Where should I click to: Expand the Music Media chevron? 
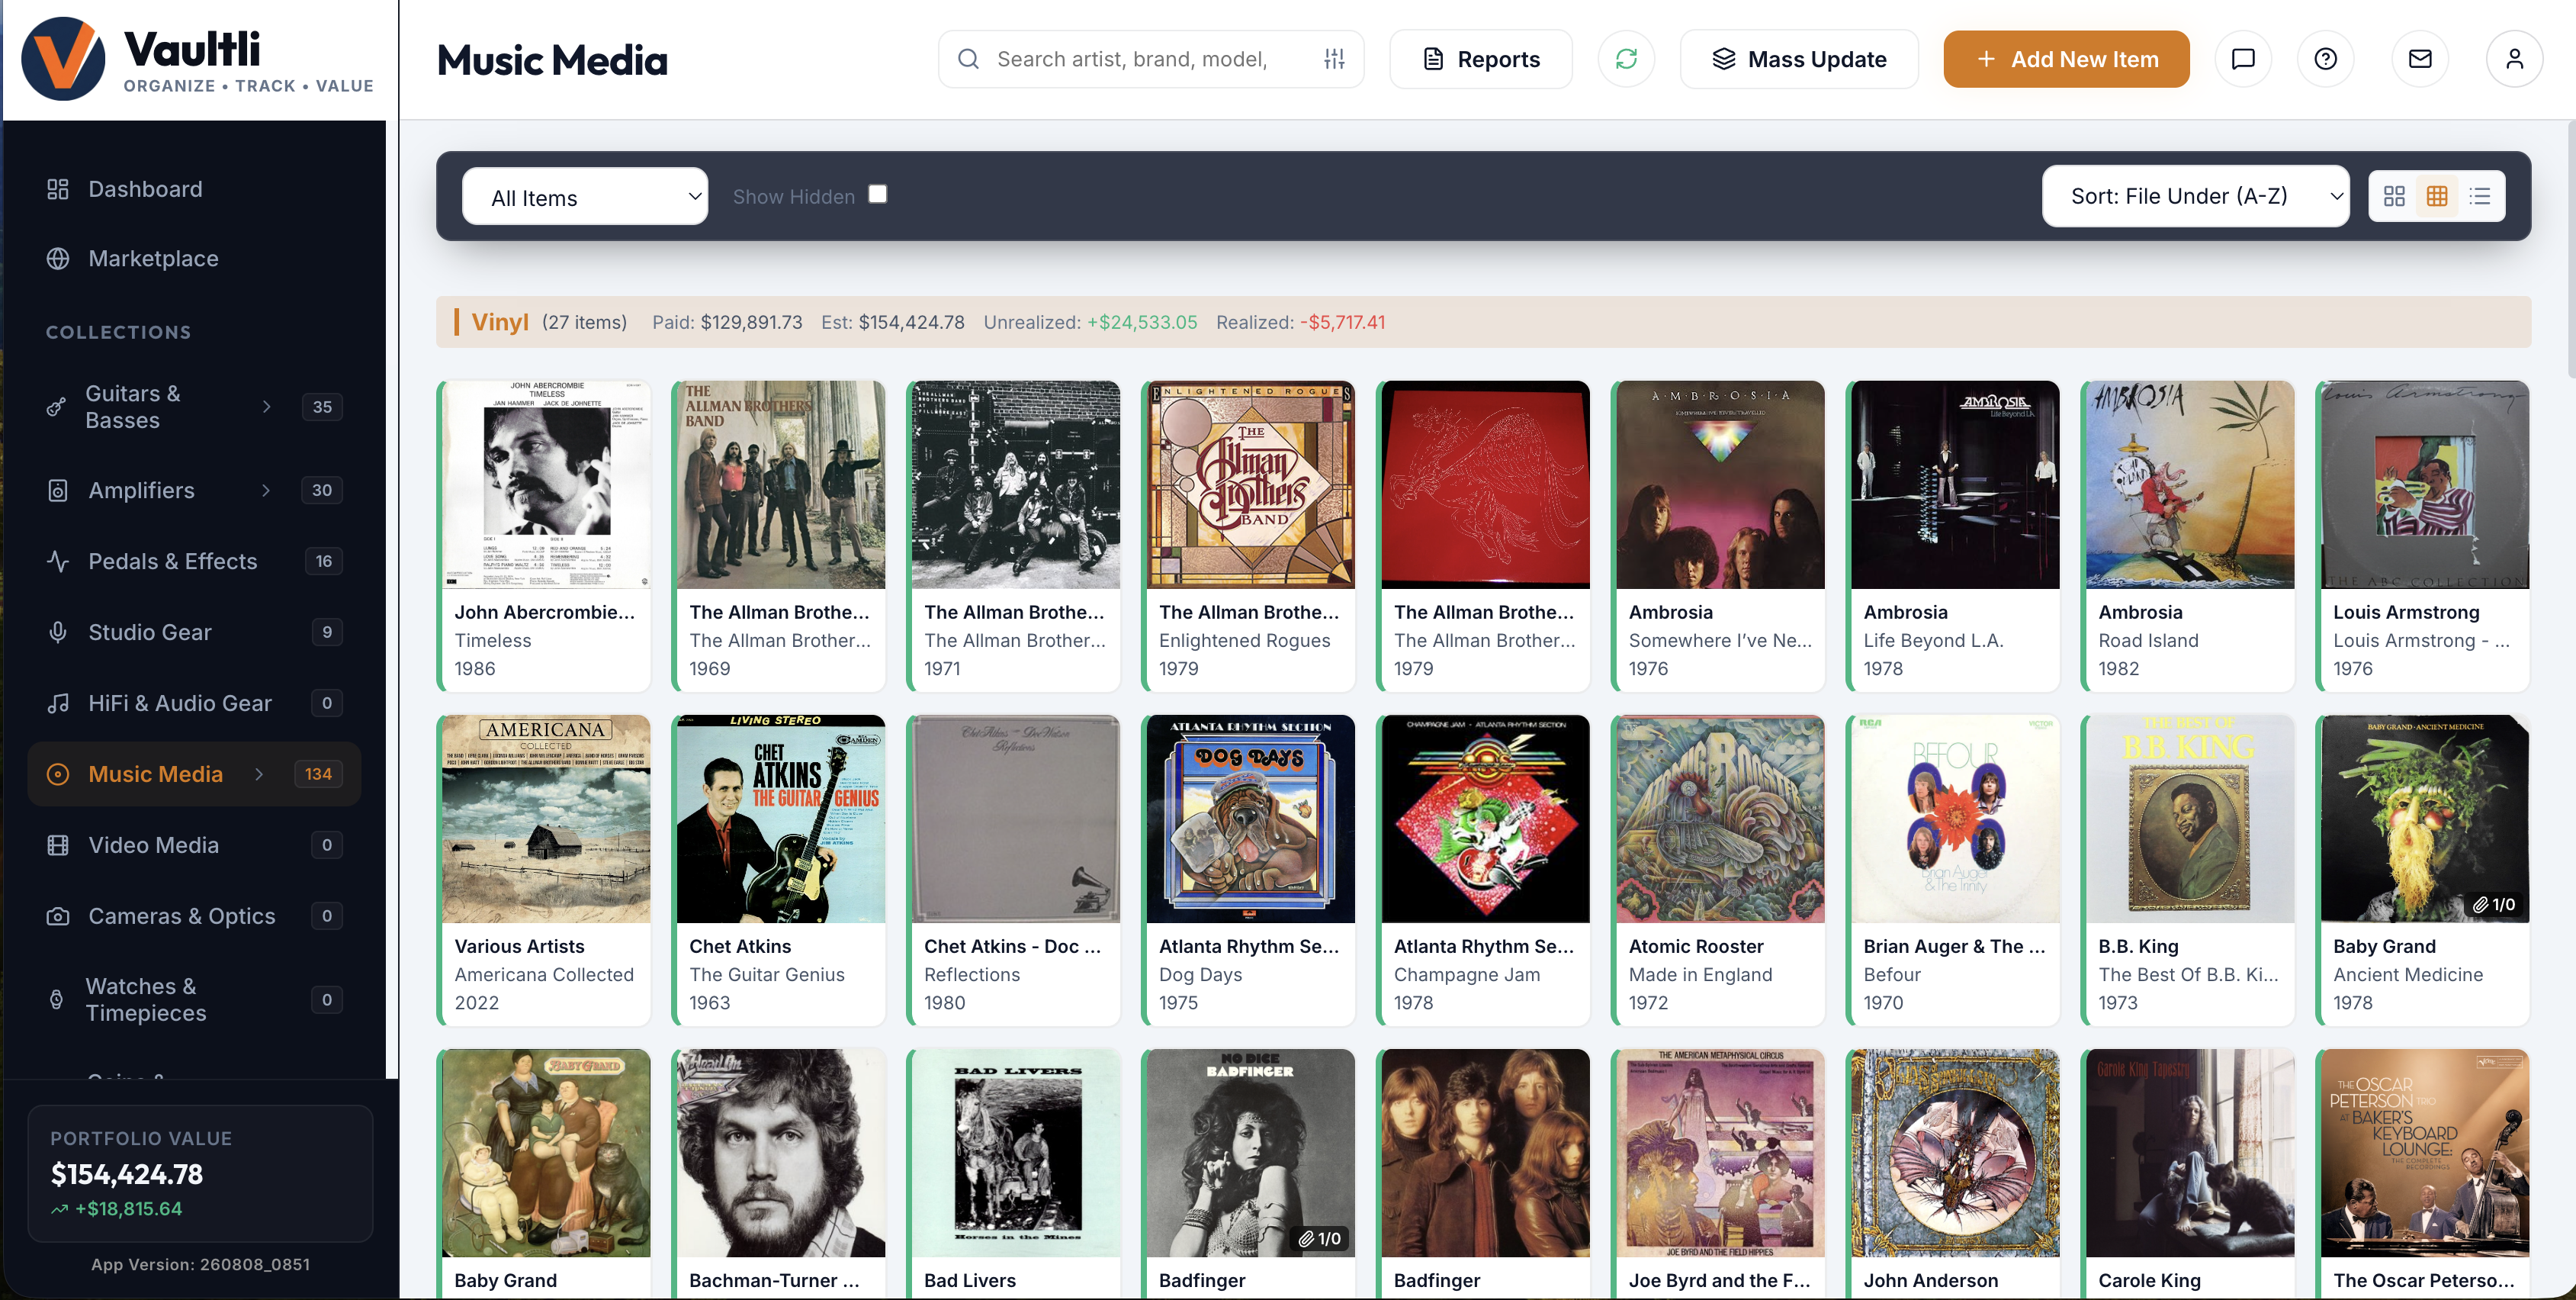[259, 774]
